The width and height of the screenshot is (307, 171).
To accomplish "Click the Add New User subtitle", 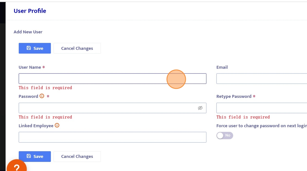I will tap(28, 32).
